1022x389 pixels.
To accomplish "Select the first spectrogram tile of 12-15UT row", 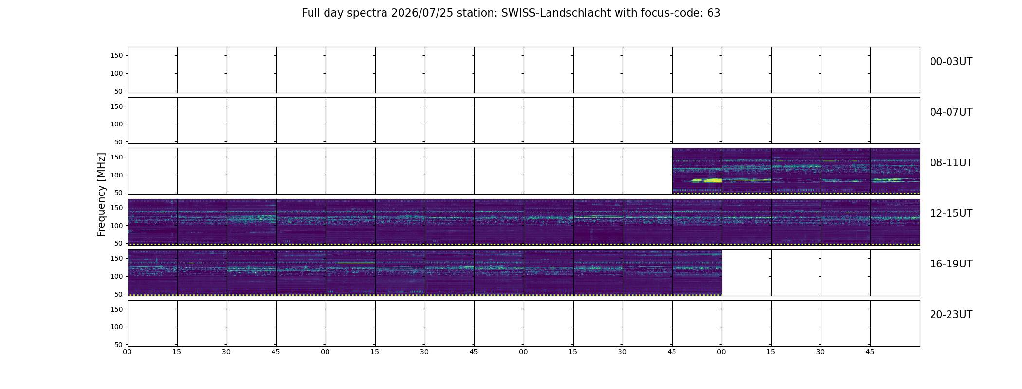I will pos(153,222).
